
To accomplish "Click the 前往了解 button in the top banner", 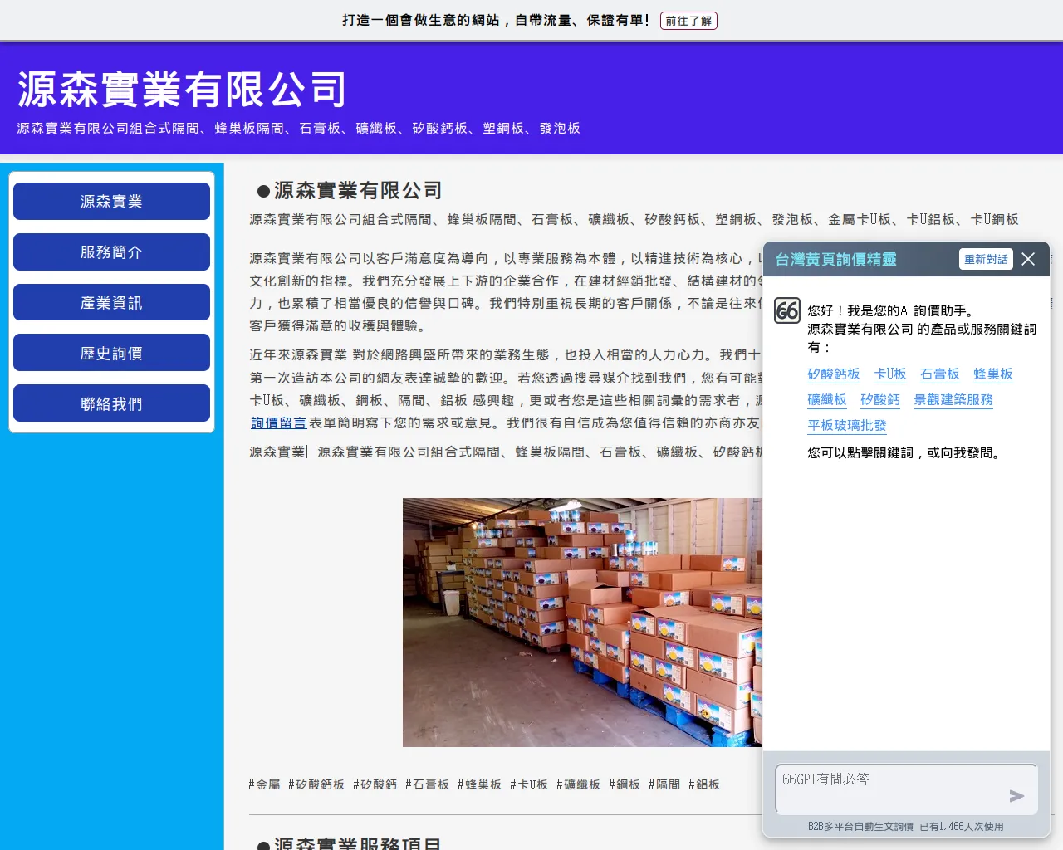I will pyautogui.click(x=688, y=21).
